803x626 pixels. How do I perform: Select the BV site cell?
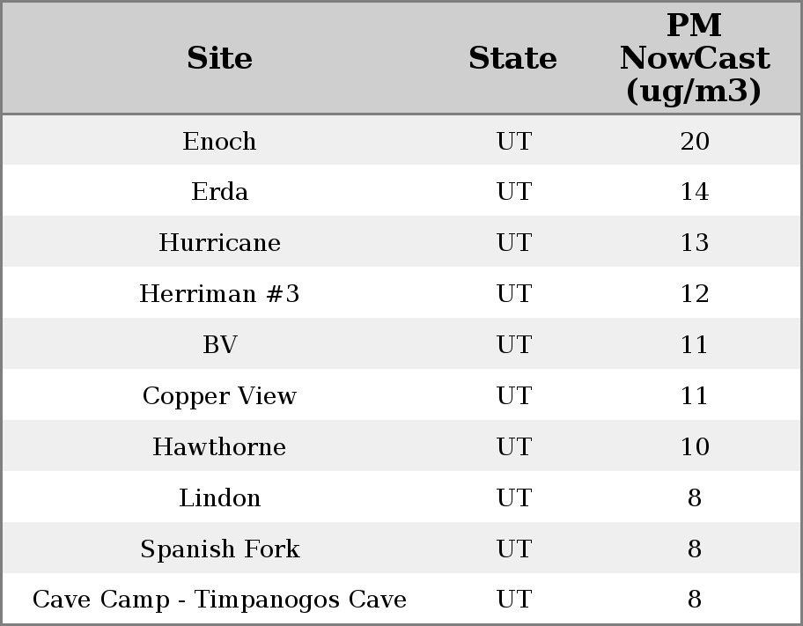219,345
